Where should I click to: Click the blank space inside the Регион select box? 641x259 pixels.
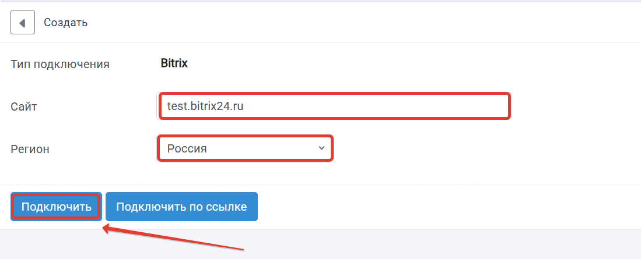(x=262, y=148)
